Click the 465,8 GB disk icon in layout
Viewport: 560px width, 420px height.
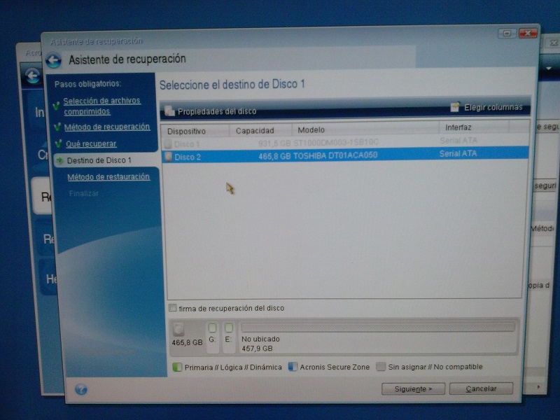(x=178, y=329)
